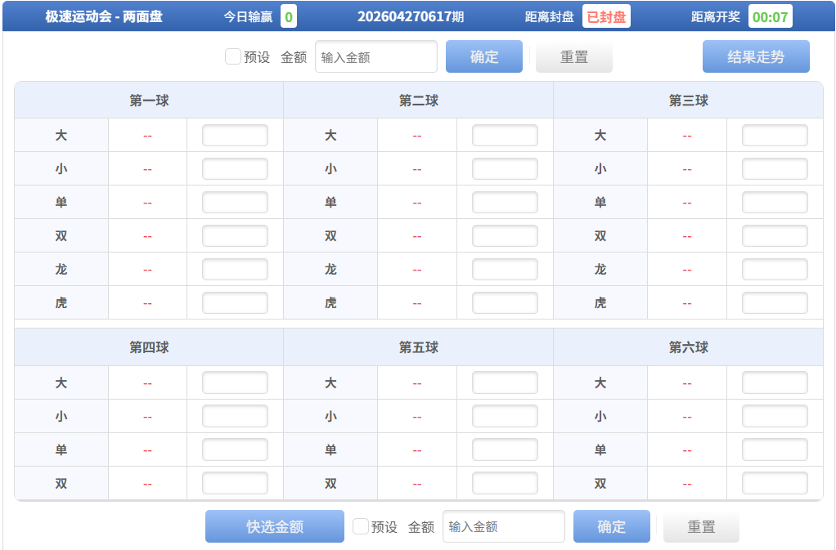Viewport: 836px width, 550px height.
Task: Click 第六球 大 bet input box
Action: (775, 383)
